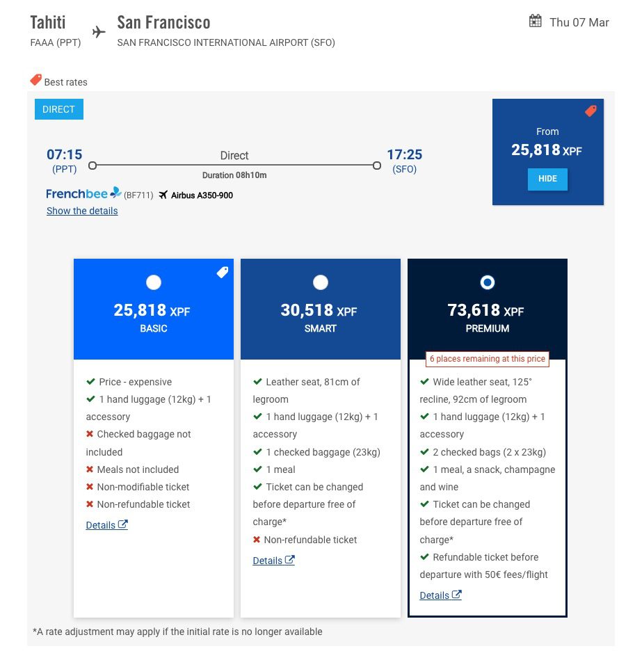Click the aircraft icon next to Airbus A350-900
This screenshot has height=651, width=635.
click(162, 195)
